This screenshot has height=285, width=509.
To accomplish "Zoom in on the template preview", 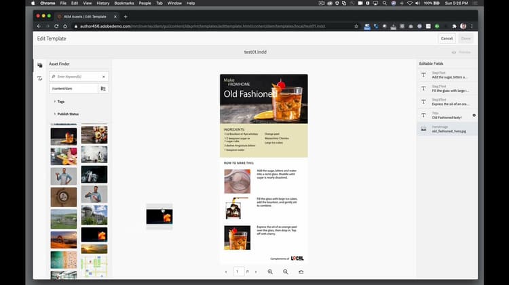I will click(270, 271).
